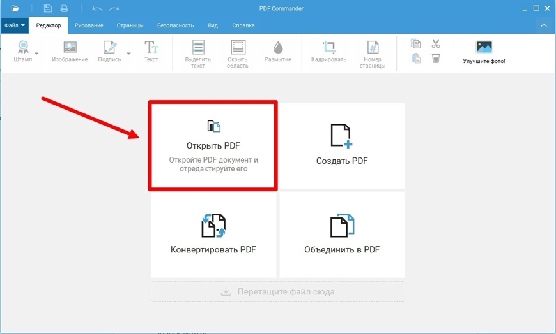
Task: Click the Номер страницы page number tool
Action: (373, 54)
